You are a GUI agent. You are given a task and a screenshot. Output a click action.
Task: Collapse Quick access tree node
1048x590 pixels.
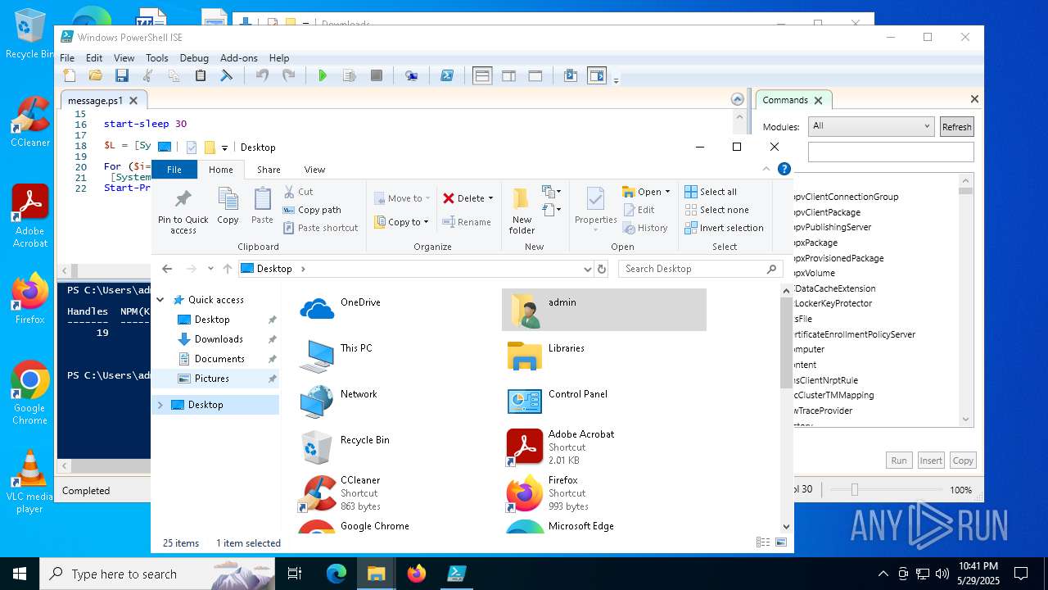(x=160, y=300)
